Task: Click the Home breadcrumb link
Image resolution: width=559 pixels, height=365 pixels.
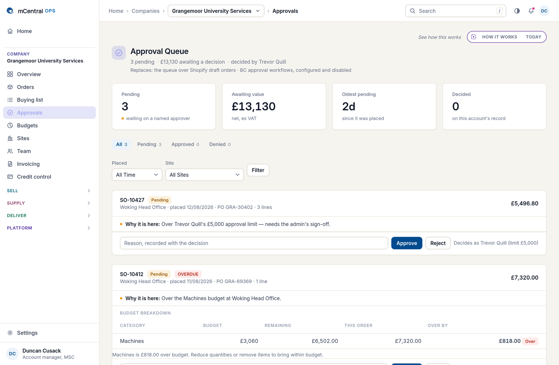Action: tap(116, 11)
